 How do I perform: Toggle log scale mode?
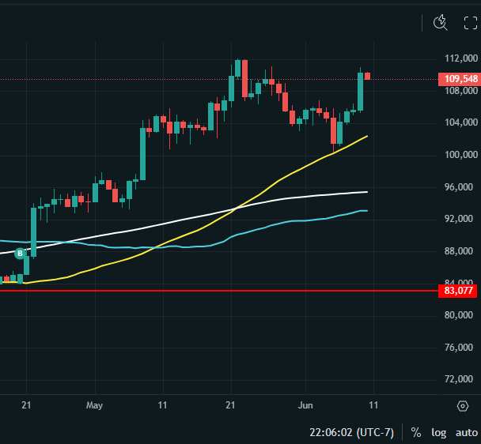point(438,433)
